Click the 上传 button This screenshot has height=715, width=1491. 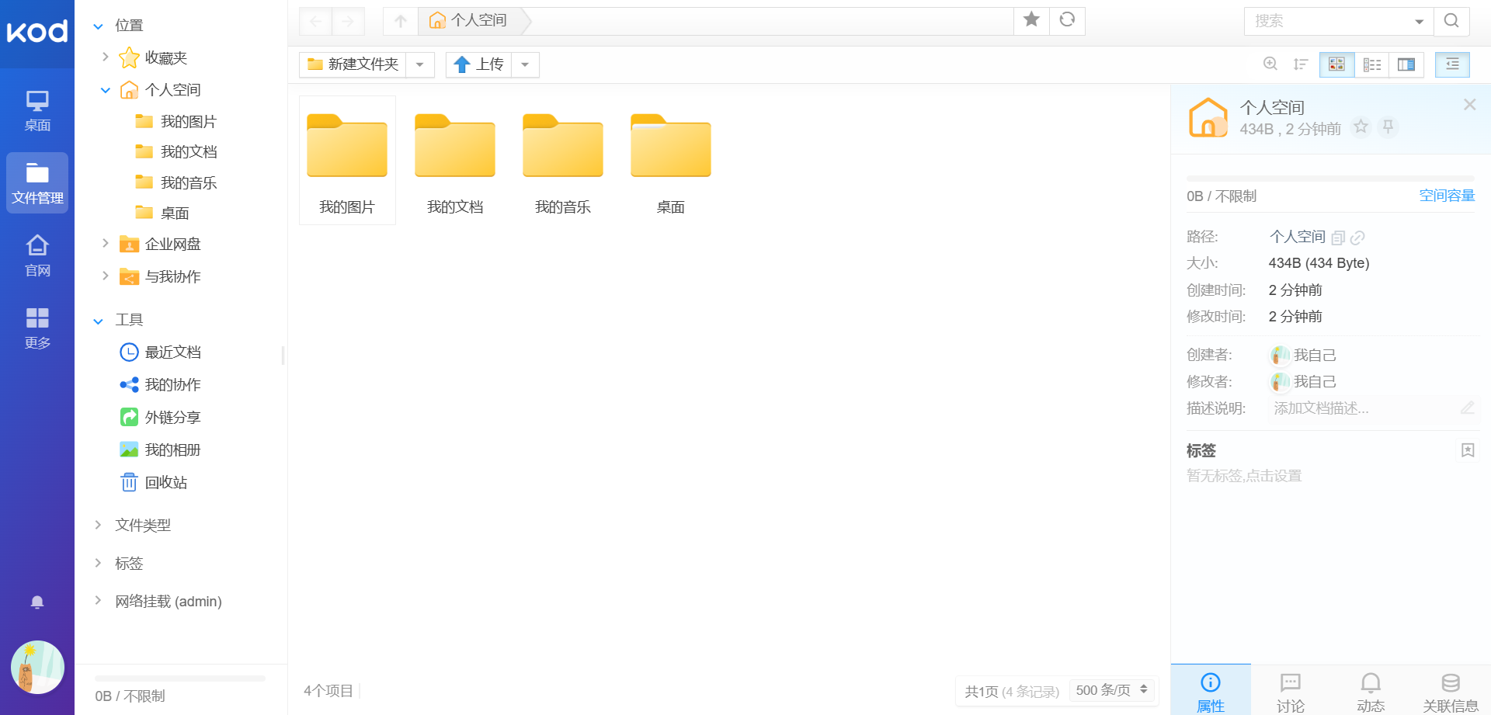coord(479,64)
